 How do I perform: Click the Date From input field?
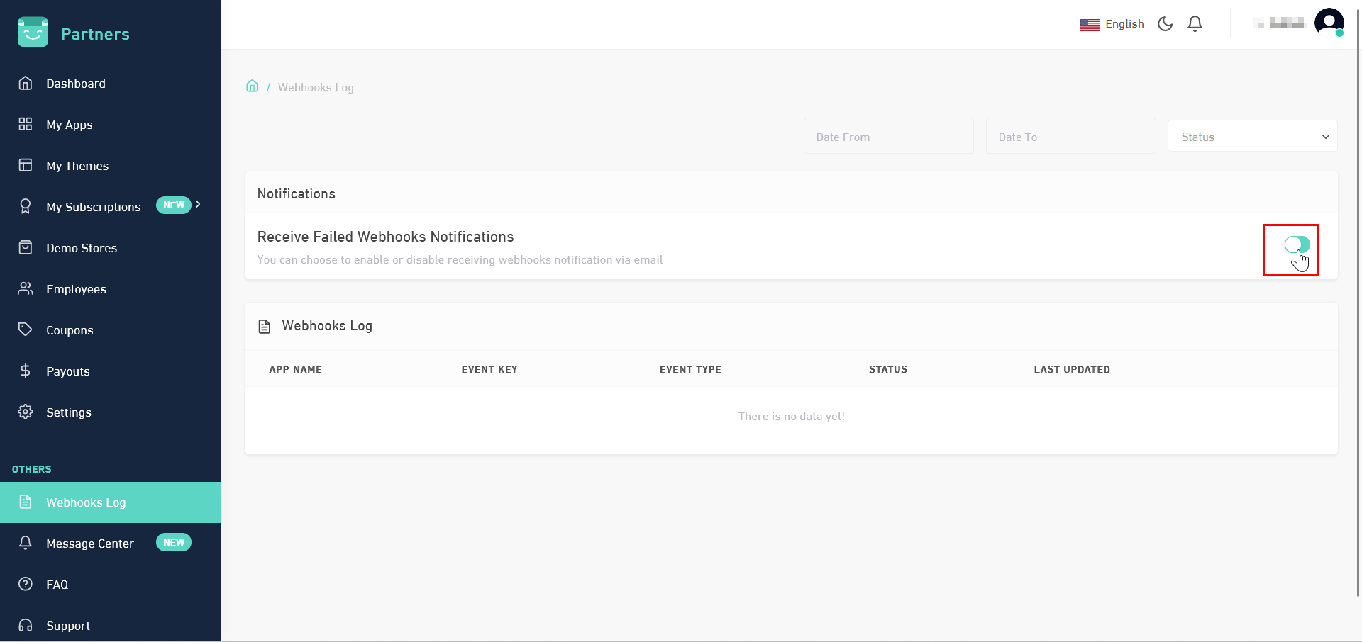point(889,136)
